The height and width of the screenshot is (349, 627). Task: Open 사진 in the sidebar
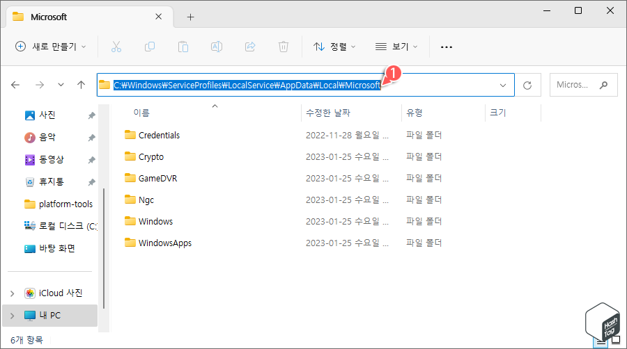(x=47, y=115)
